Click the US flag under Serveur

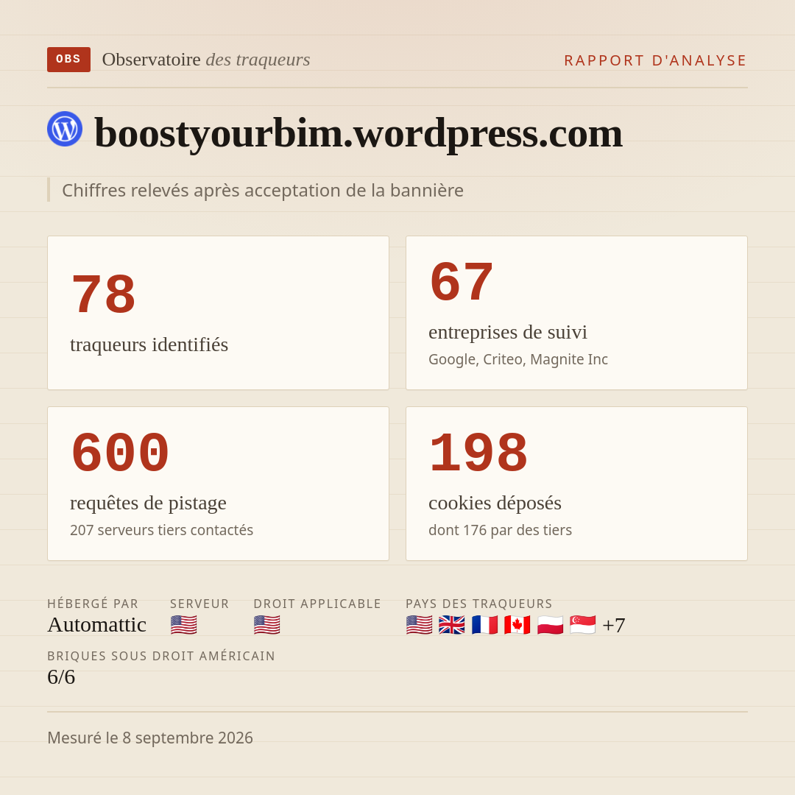coord(183,625)
